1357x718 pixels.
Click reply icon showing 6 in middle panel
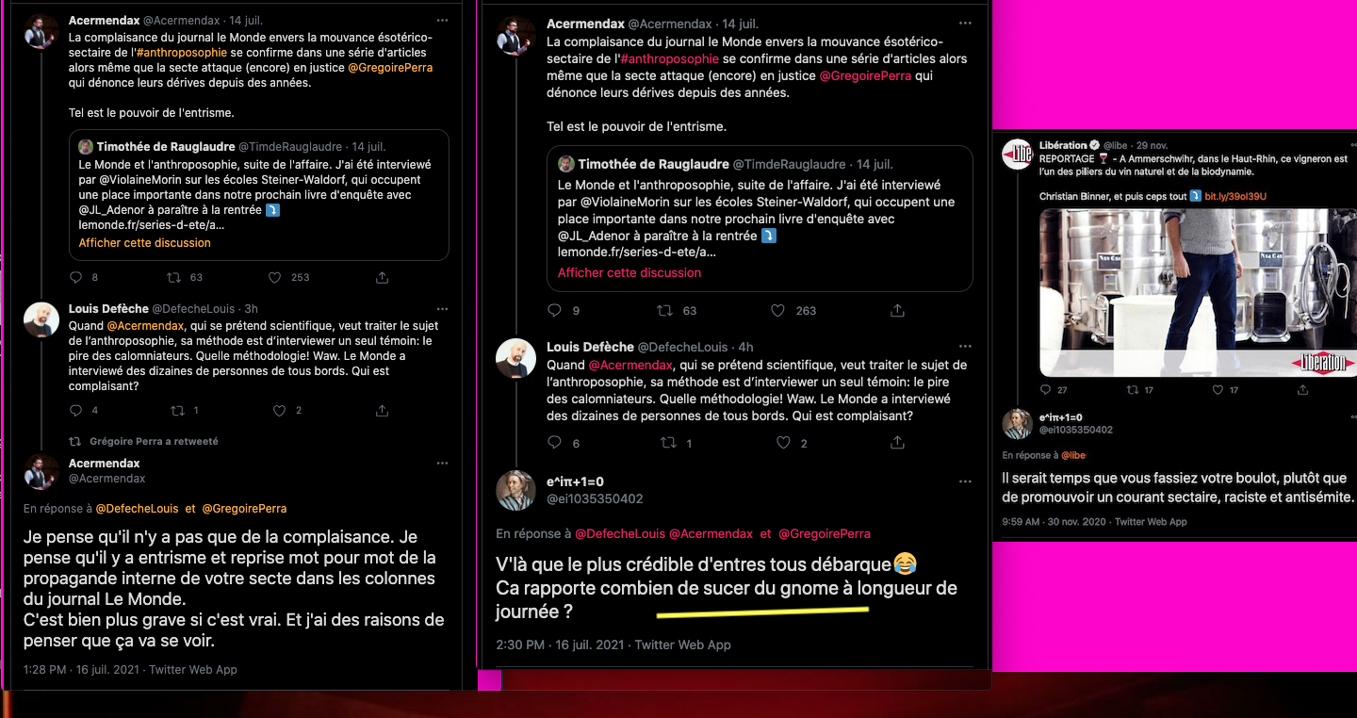[x=555, y=443]
